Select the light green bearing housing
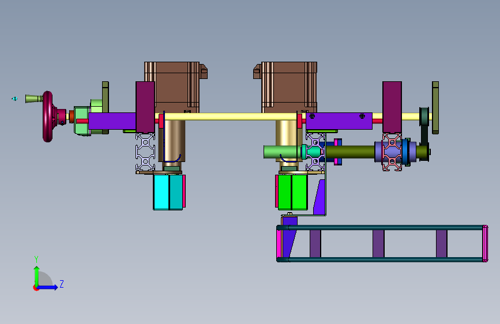Image resolution: width=500 pixels, height=324 pixels. tap(82, 121)
